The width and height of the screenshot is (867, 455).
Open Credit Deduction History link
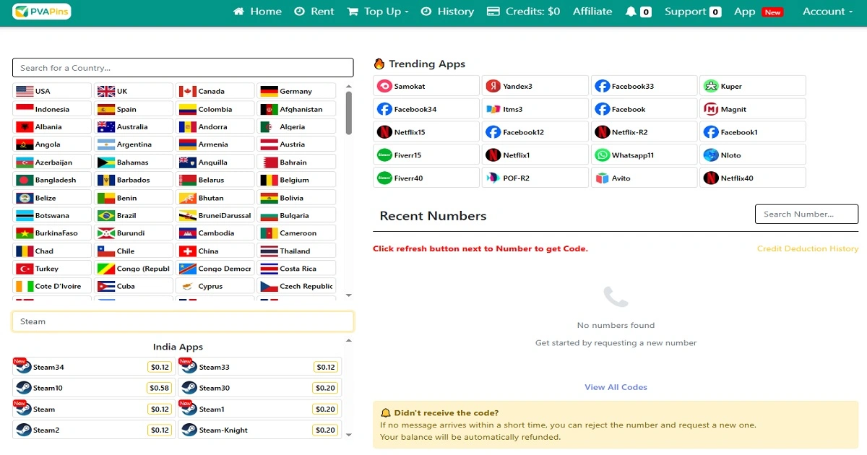[808, 248]
